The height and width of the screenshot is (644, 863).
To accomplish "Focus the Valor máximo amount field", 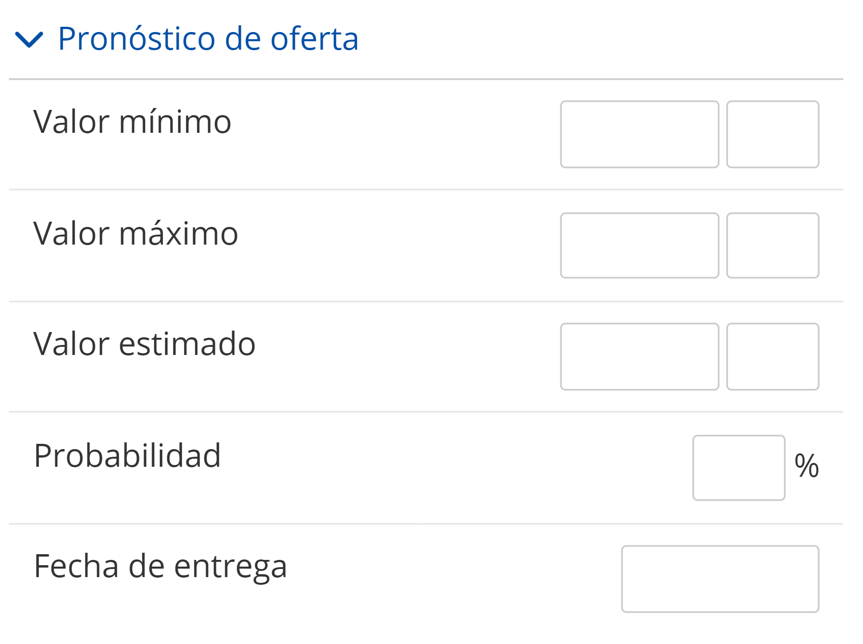I will point(639,246).
